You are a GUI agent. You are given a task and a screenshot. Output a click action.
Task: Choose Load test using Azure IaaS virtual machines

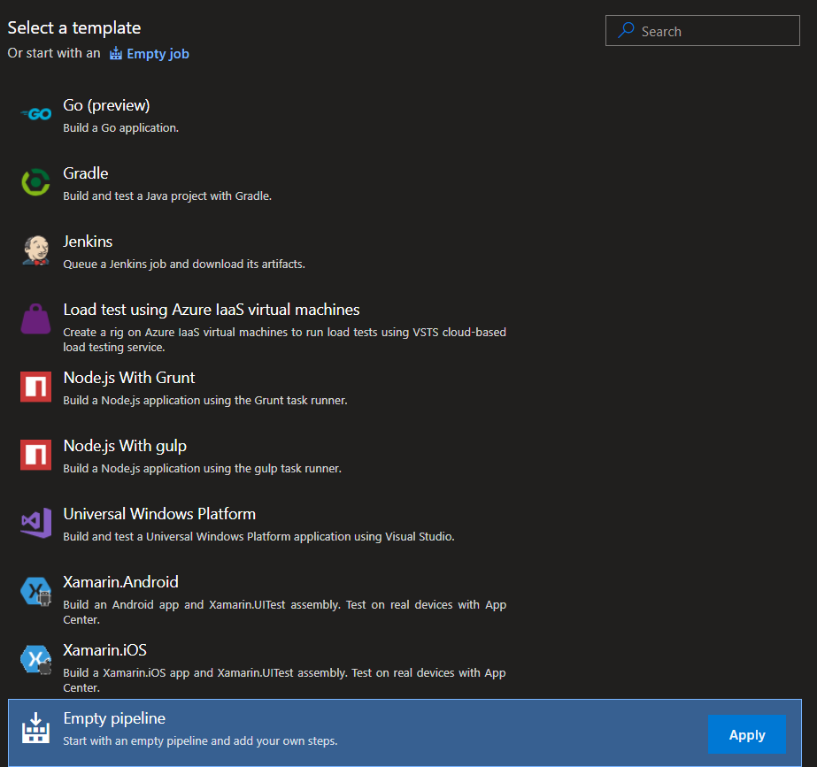(212, 310)
